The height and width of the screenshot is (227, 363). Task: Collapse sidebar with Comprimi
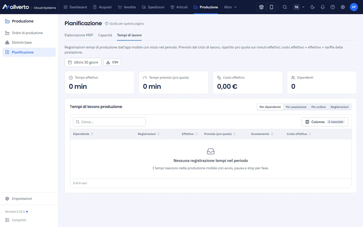[29, 220]
